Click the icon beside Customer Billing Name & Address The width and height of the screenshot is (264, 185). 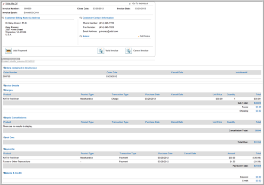click(x=3, y=18)
